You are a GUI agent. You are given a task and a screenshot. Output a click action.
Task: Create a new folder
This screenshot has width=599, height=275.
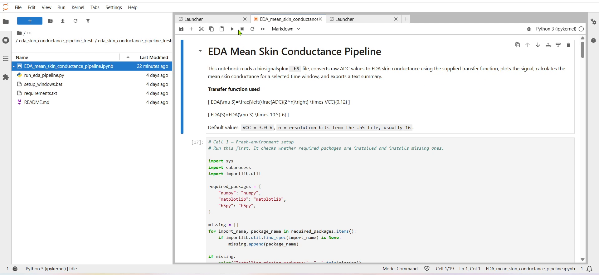[x=50, y=21]
